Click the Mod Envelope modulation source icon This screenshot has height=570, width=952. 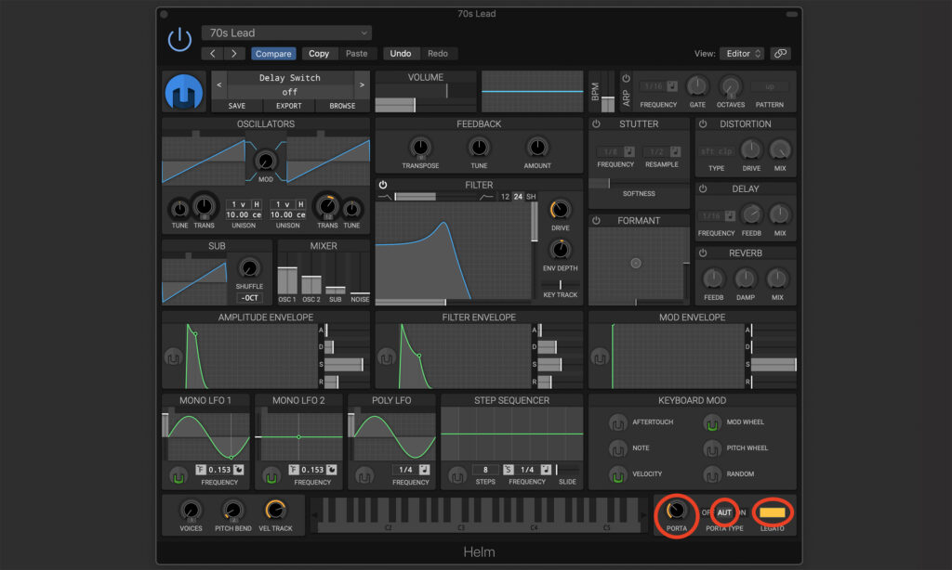pos(600,357)
